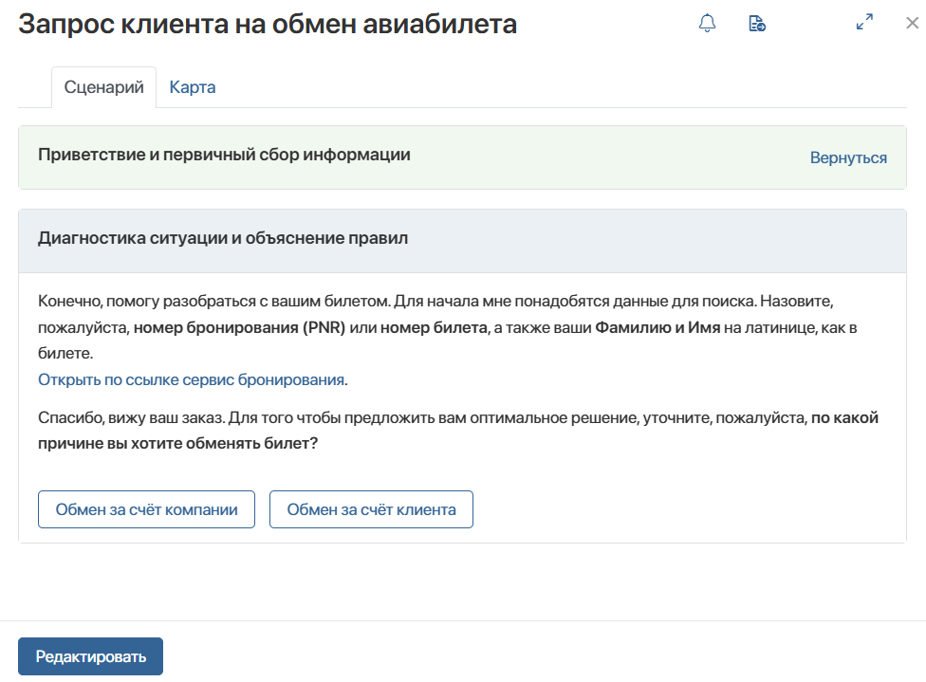
Task: Click the notification bell icon
Action: pos(707,24)
